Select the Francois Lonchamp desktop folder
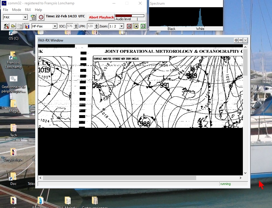The image size is (272, 208). (13, 60)
